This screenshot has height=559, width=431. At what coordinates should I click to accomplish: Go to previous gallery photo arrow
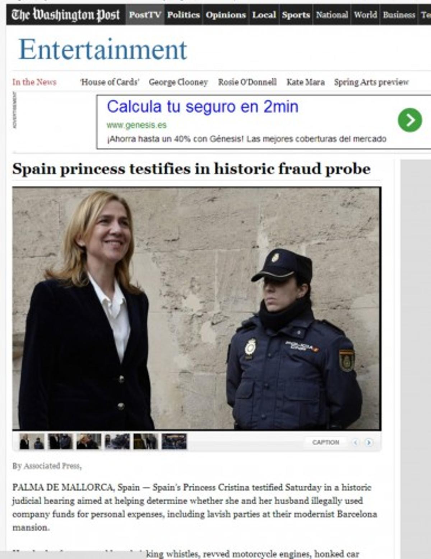pyautogui.click(x=355, y=442)
